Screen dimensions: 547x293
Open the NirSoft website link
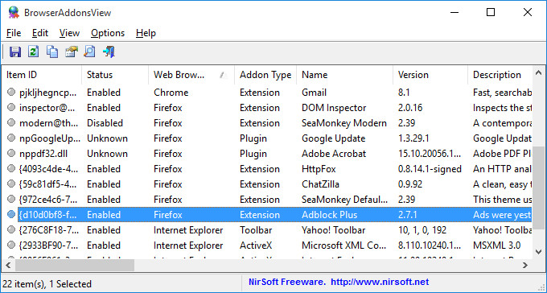(x=380, y=282)
